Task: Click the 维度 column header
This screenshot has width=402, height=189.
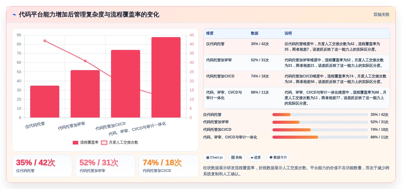Action: coord(210,33)
